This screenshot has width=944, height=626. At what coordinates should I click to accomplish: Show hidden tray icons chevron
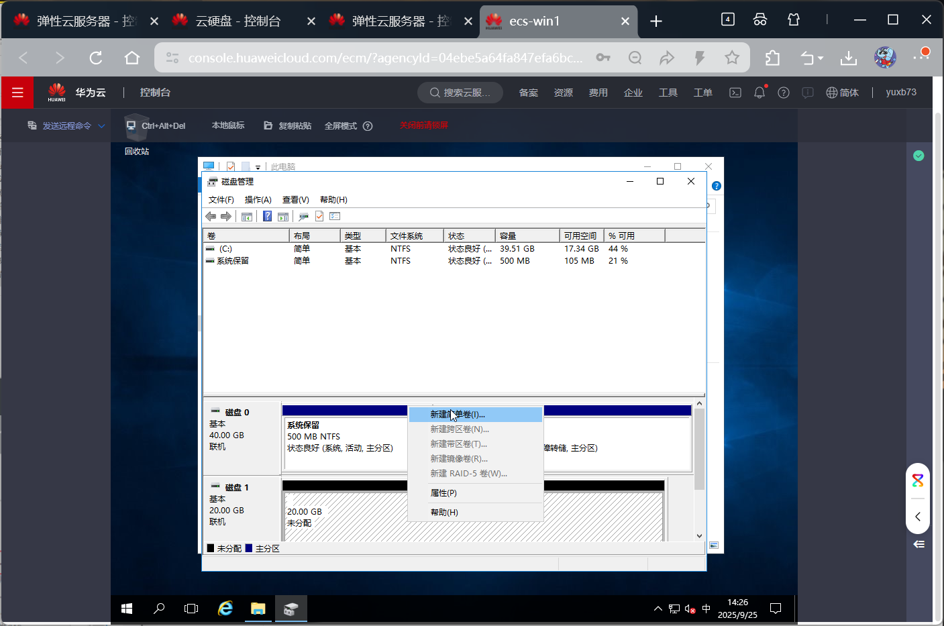658,609
